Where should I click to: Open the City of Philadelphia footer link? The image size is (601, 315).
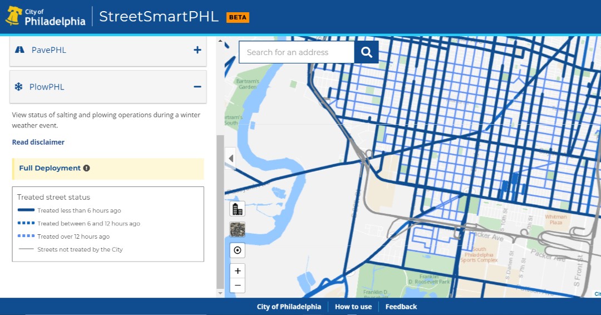tap(289, 307)
